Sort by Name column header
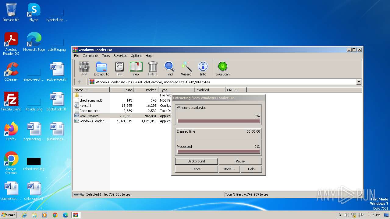The height and width of the screenshot is (219, 390). click(x=91, y=90)
